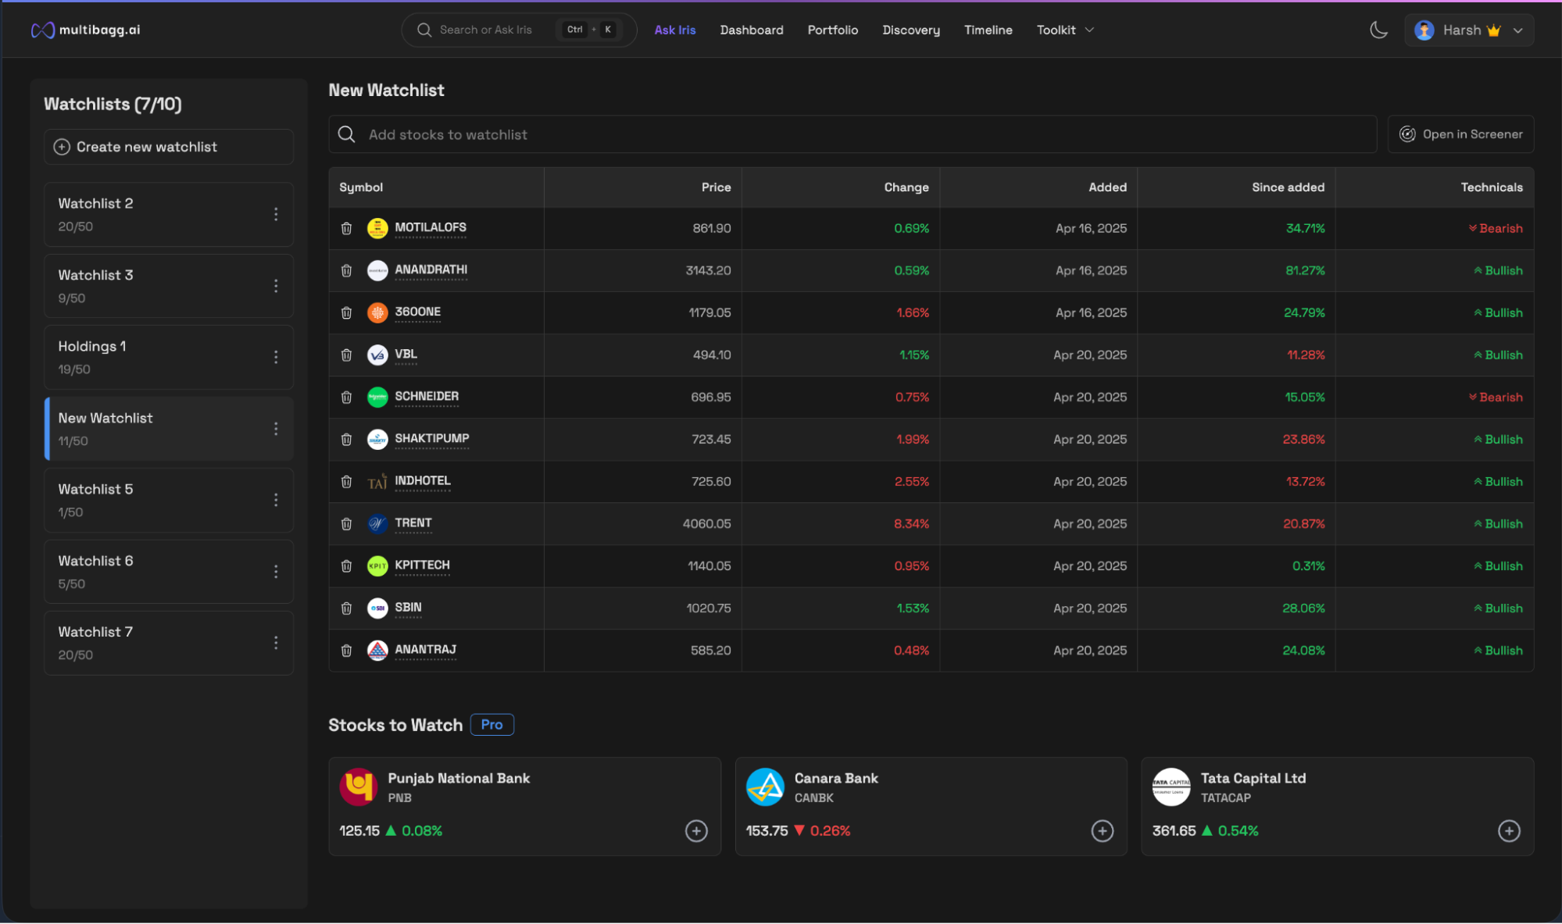Toggle dark mode moon icon
The width and height of the screenshot is (1562, 924).
1378,30
